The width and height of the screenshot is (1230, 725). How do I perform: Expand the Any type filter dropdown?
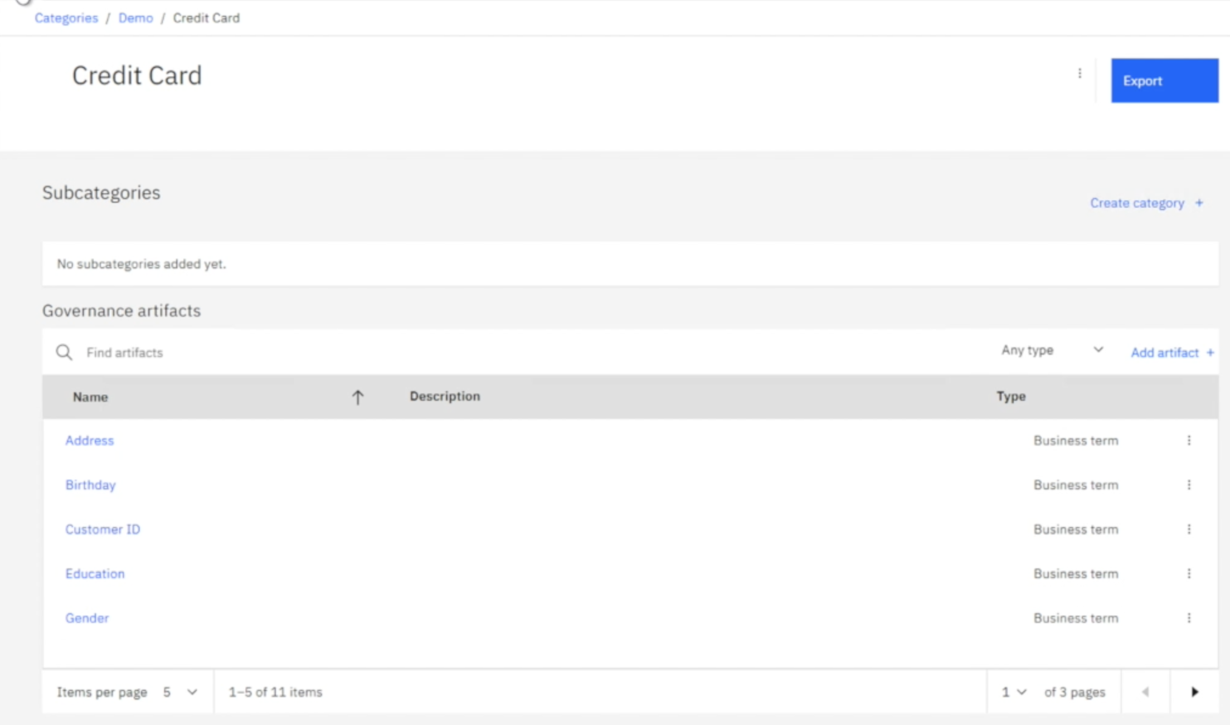click(x=1051, y=350)
